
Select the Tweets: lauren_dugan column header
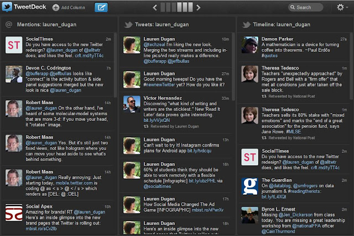coord(162,24)
